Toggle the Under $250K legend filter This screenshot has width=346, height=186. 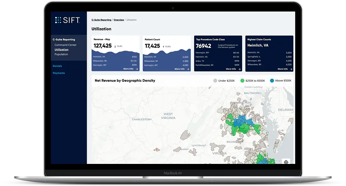click(x=215, y=81)
